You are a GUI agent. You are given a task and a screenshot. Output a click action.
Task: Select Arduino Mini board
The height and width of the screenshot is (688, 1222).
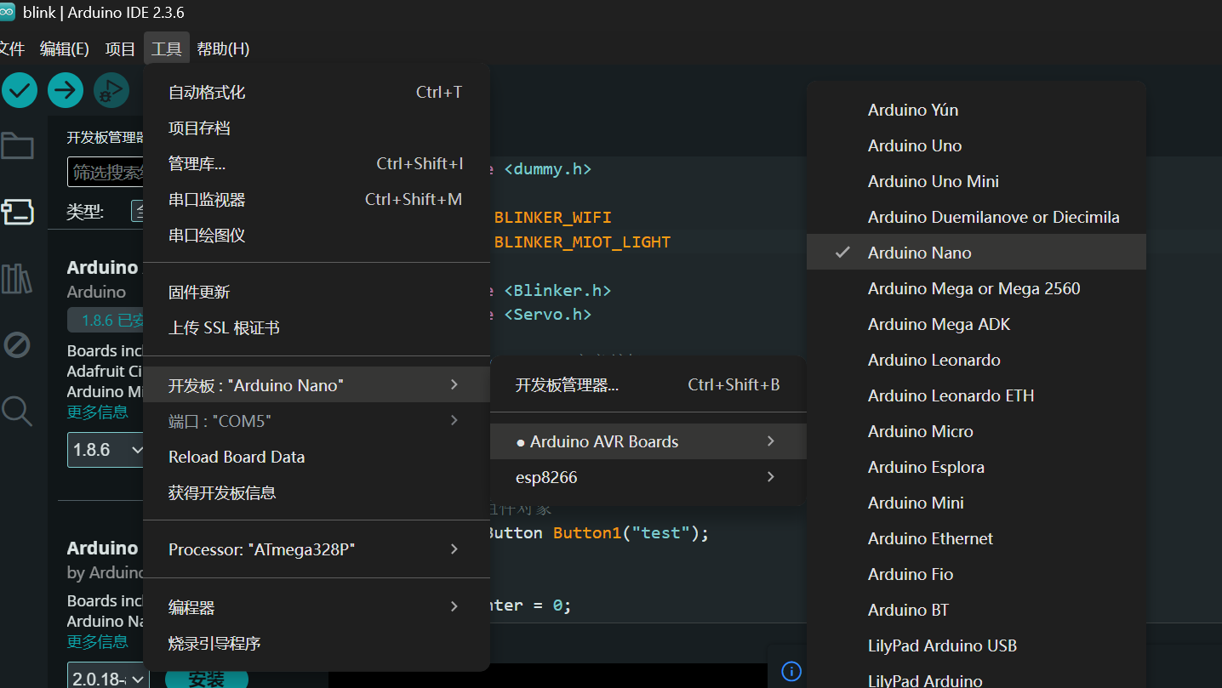pos(976,503)
